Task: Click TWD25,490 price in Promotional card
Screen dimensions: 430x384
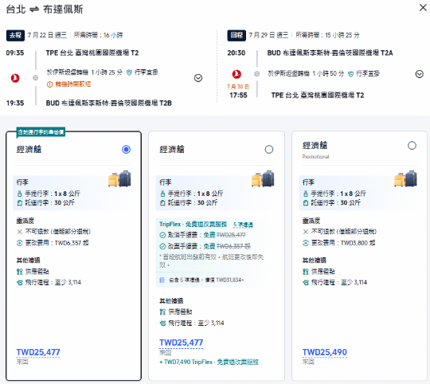Action: 324,352
